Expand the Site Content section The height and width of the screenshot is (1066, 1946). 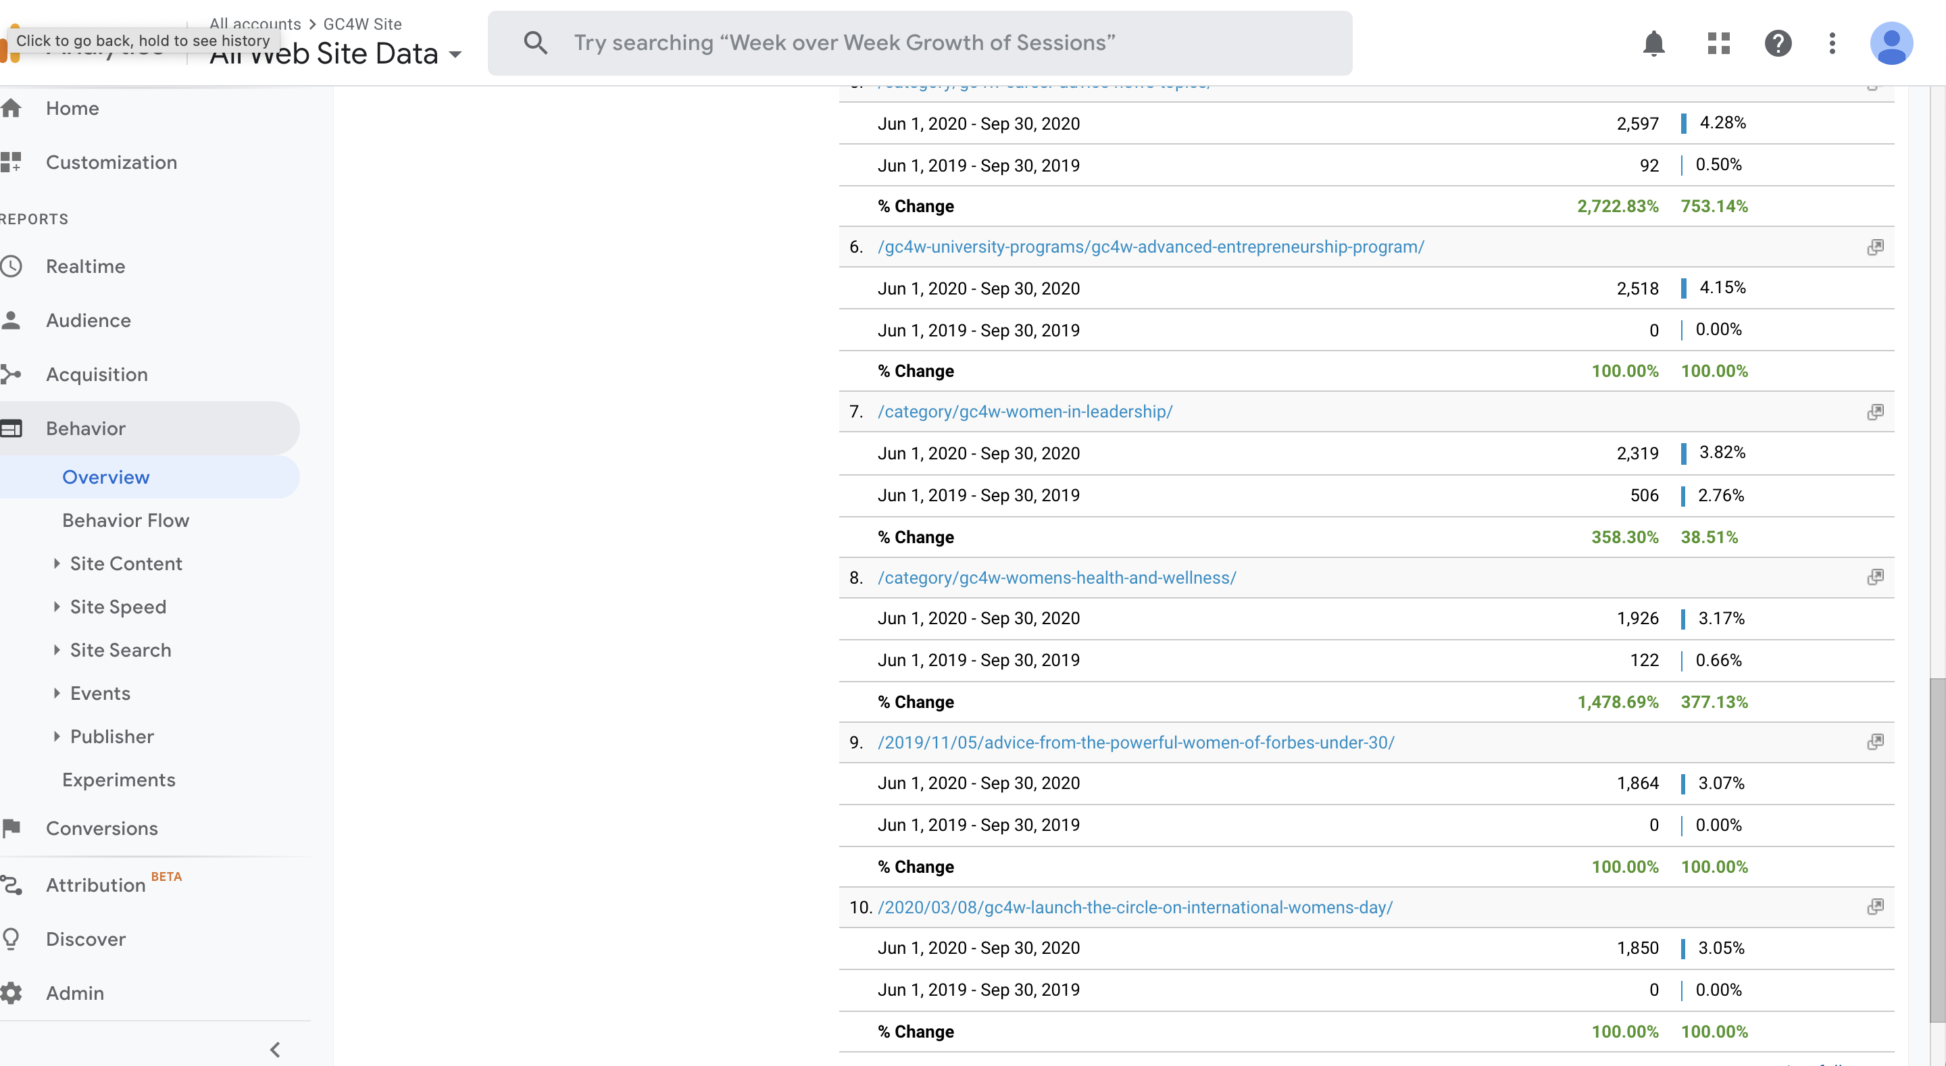pyautogui.click(x=57, y=563)
